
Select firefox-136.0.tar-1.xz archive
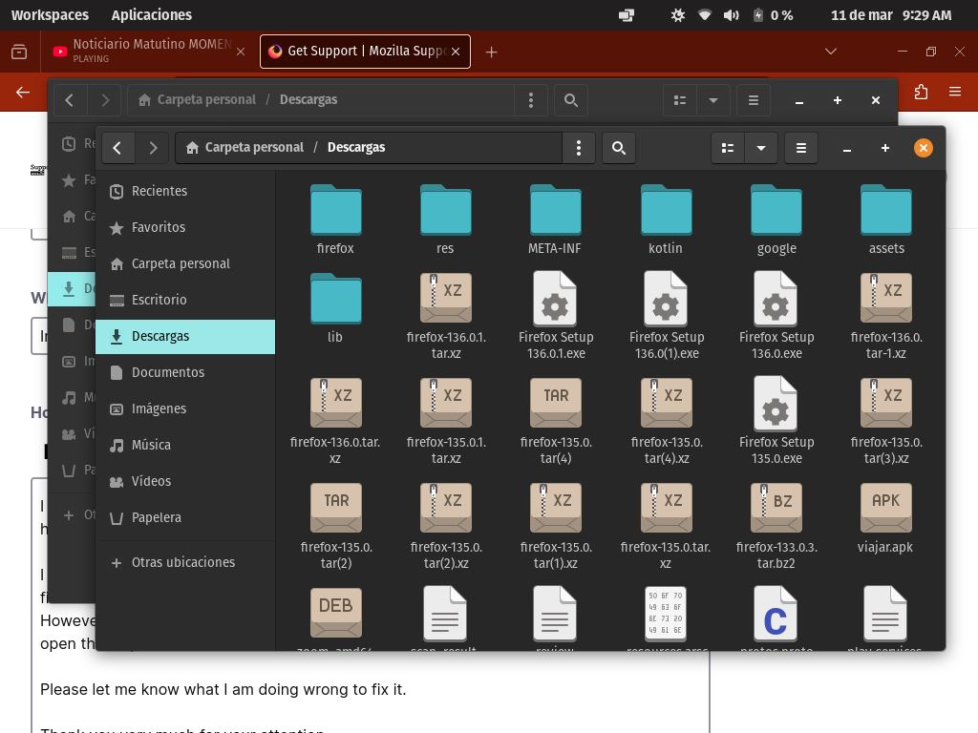coord(886,317)
